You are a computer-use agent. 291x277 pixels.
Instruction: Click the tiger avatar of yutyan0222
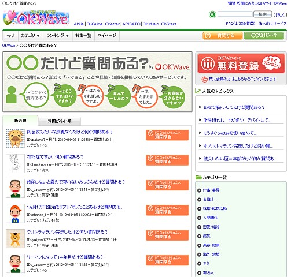point(15,238)
